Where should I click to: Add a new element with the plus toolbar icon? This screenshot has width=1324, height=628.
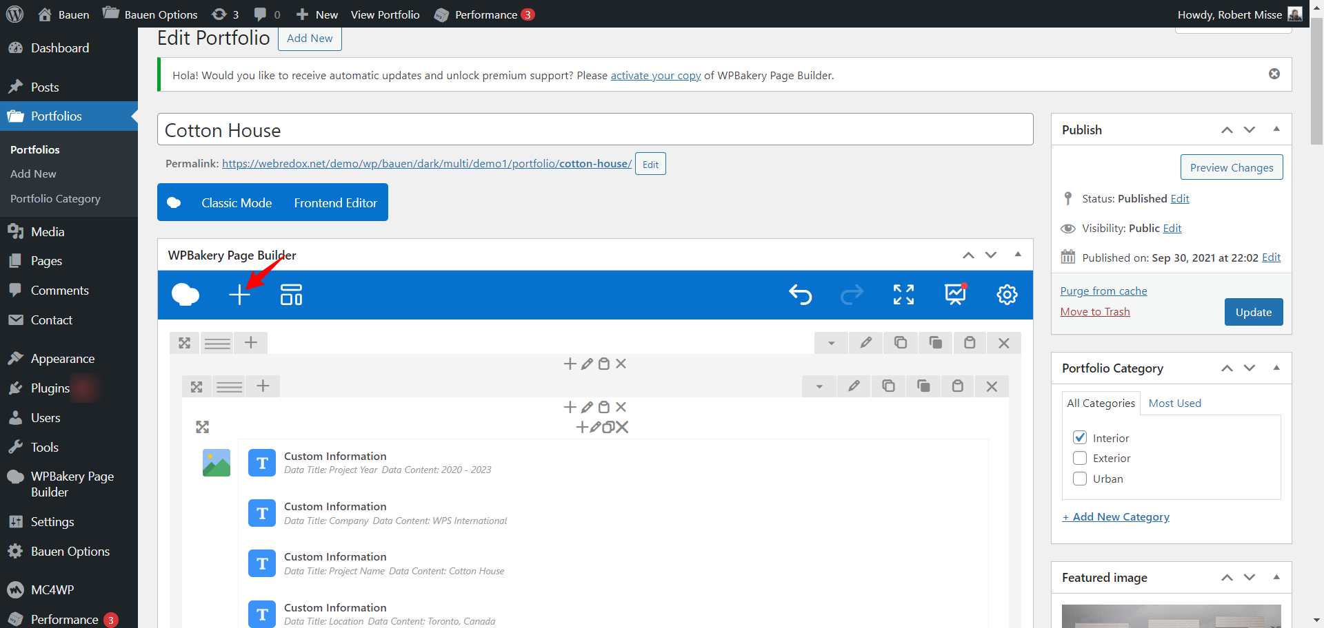239,295
